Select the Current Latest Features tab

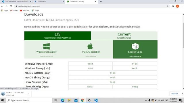(124, 36)
